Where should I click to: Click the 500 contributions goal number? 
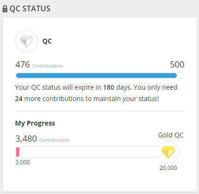[x=177, y=65]
